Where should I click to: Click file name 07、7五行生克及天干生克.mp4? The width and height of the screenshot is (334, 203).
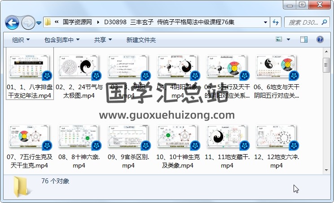coord(29,161)
